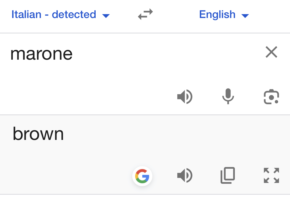The width and height of the screenshot is (290, 197).
Task: Click the arrow next to 'English'
Action: (245, 16)
